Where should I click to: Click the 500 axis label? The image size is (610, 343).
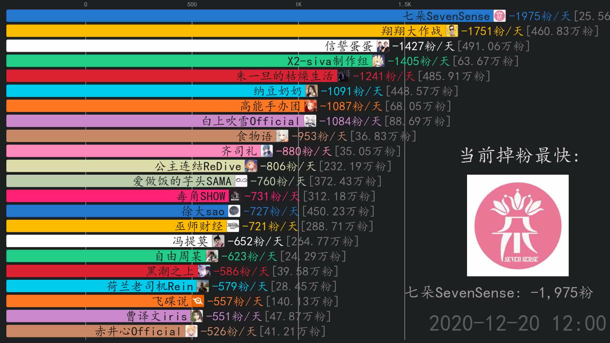point(192,4)
